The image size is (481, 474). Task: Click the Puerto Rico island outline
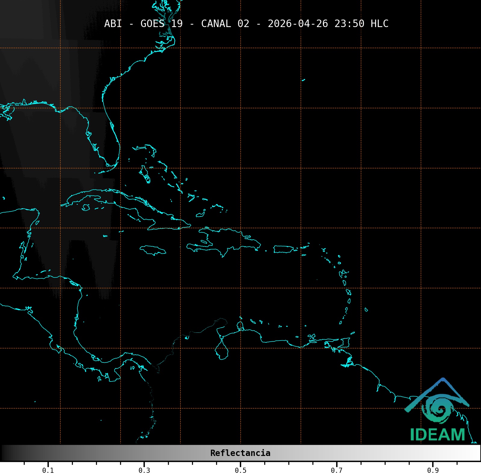click(x=283, y=249)
